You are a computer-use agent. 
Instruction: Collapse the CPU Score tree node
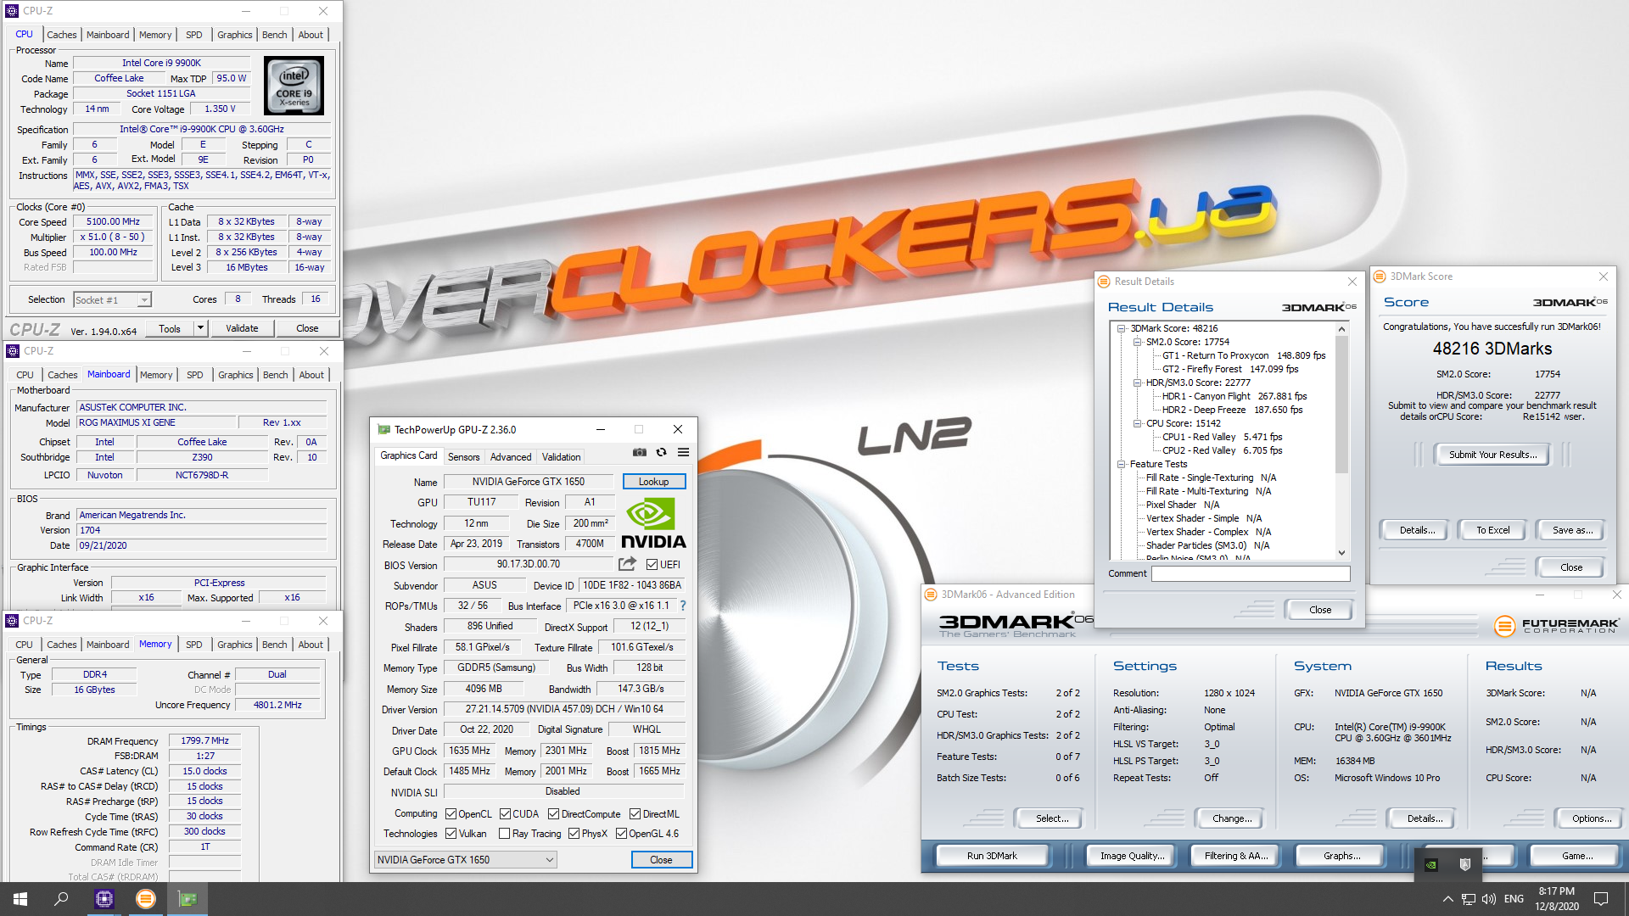(x=1137, y=423)
